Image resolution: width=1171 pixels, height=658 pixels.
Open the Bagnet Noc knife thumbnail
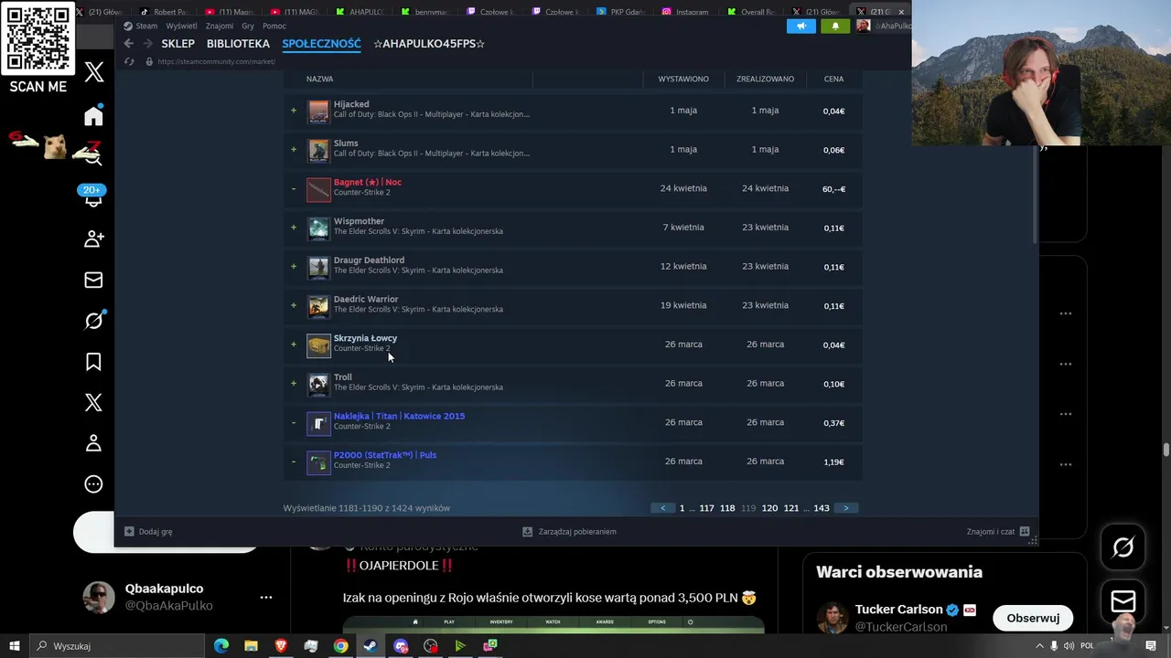(318, 189)
